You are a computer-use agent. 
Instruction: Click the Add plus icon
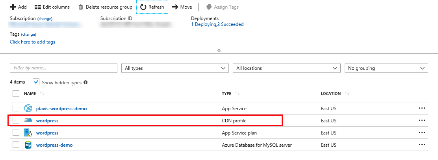(13, 7)
